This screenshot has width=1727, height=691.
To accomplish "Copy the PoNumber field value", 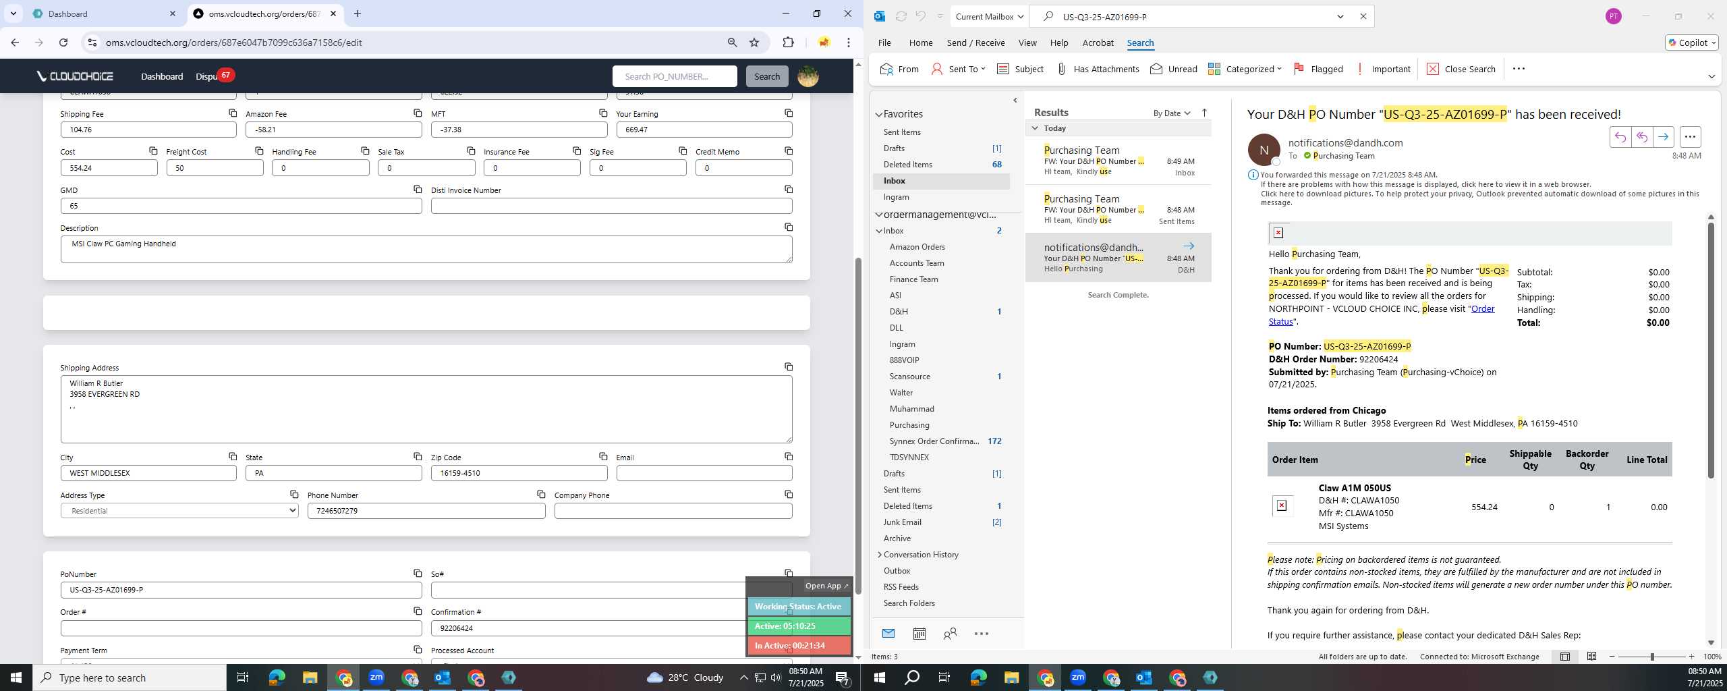I will (418, 574).
